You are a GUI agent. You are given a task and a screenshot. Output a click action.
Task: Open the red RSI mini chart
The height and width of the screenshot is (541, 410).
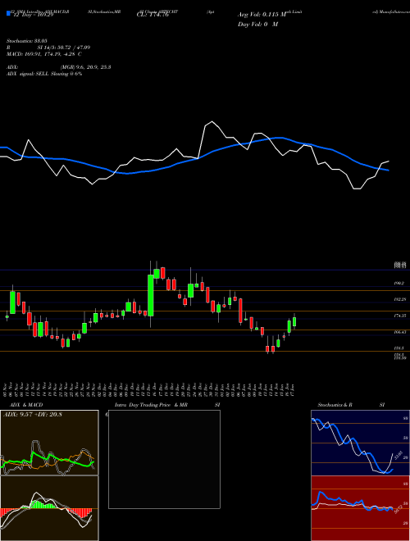click(360, 508)
